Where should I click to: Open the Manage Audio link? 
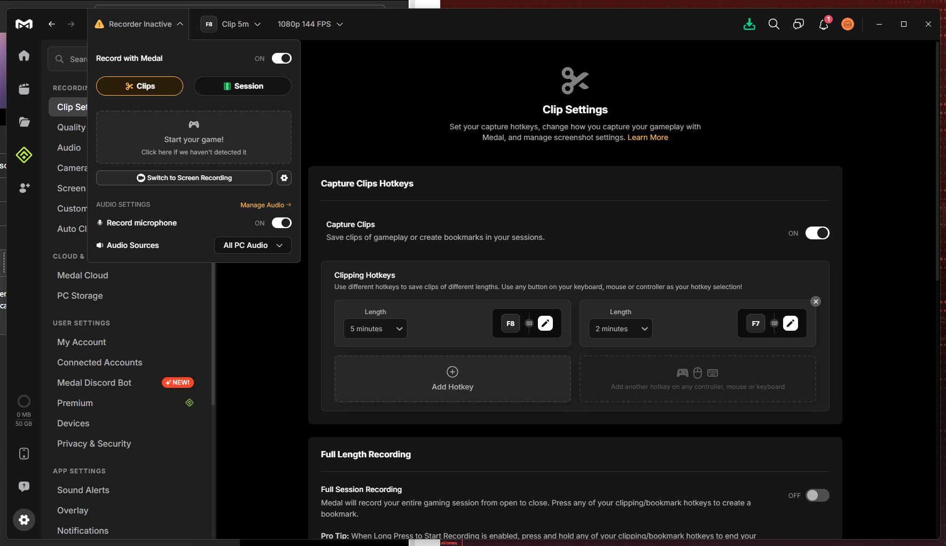[x=265, y=205]
